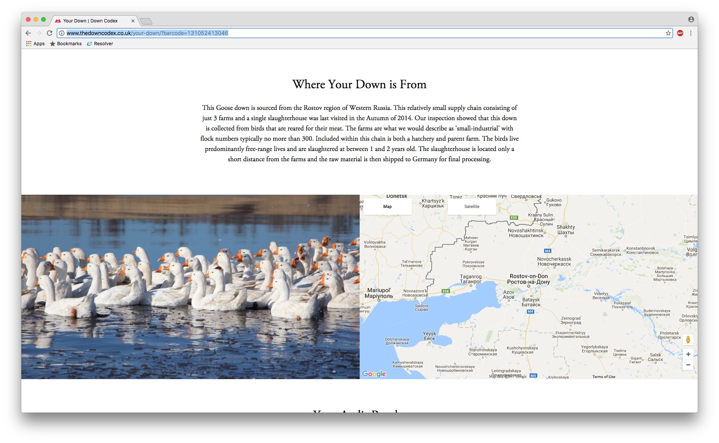The height and width of the screenshot is (443, 719).
Task: Click the Chrome profile avatar icon
Action: (691, 19)
